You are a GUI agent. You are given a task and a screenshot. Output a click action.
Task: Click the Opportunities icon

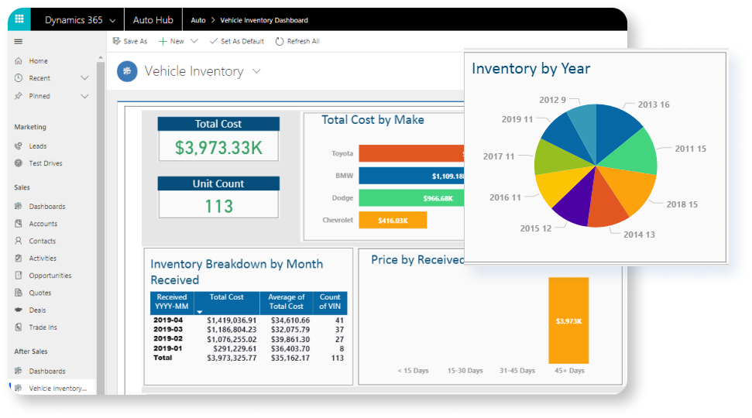click(19, 275)
